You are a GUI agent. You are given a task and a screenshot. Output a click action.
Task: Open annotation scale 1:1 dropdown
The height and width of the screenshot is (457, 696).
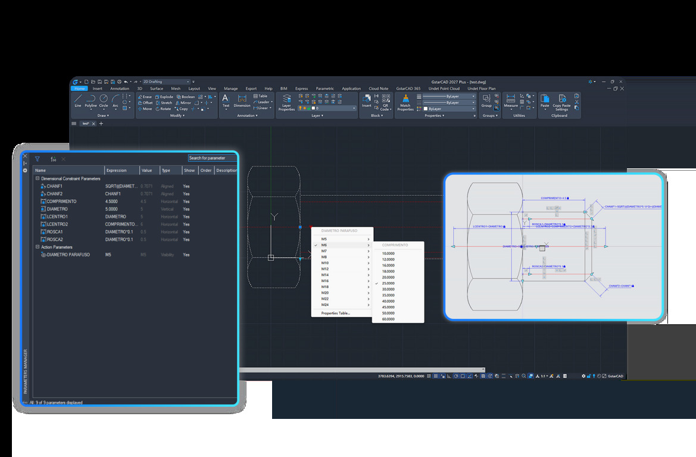pyautogui.click(x=544, y=376)
